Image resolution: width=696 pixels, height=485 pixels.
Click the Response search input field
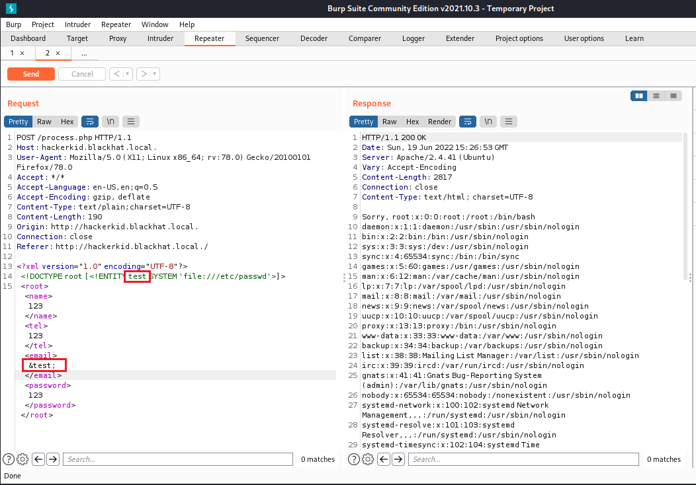tap(523, 459)
